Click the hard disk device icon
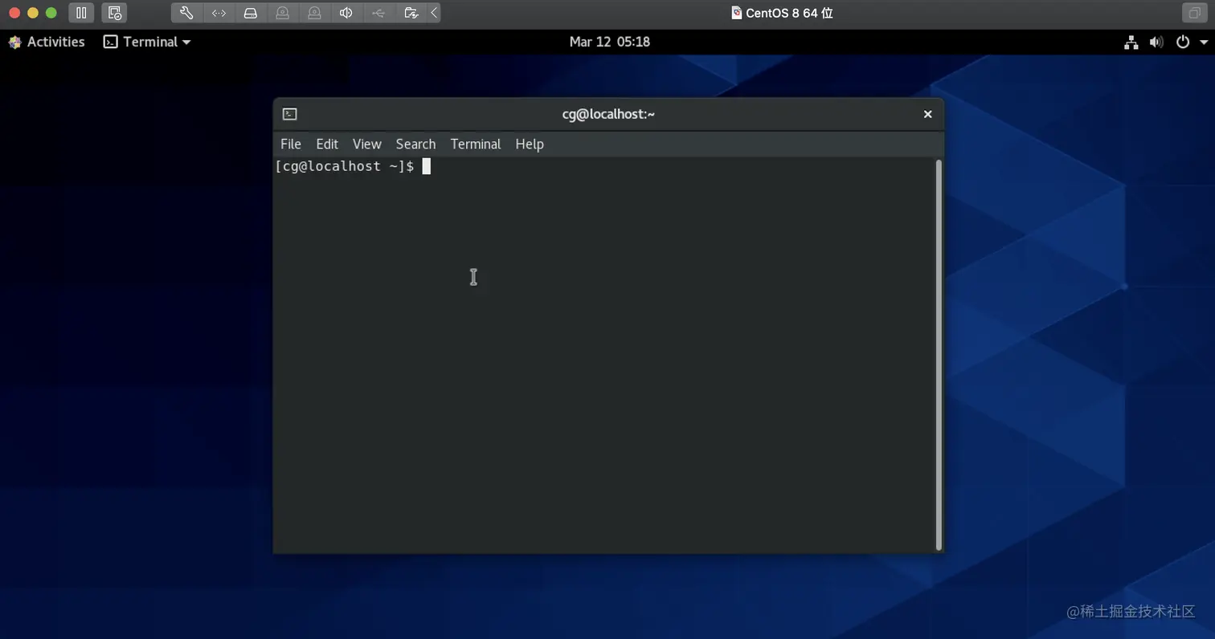 [x=251, y=13]
